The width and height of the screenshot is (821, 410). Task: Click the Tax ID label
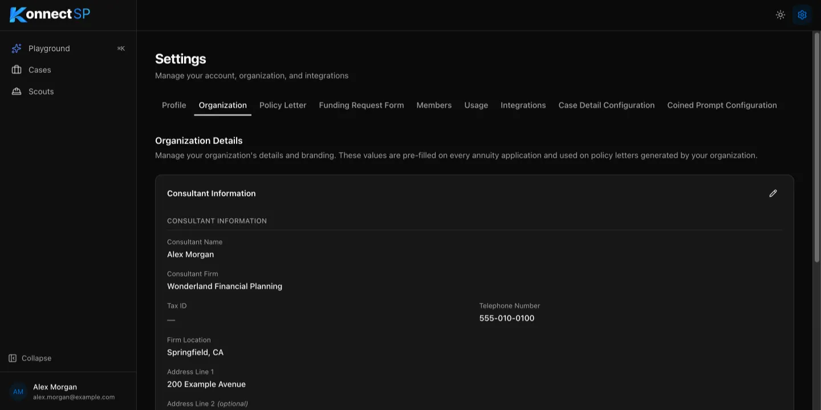pos(177,306)
